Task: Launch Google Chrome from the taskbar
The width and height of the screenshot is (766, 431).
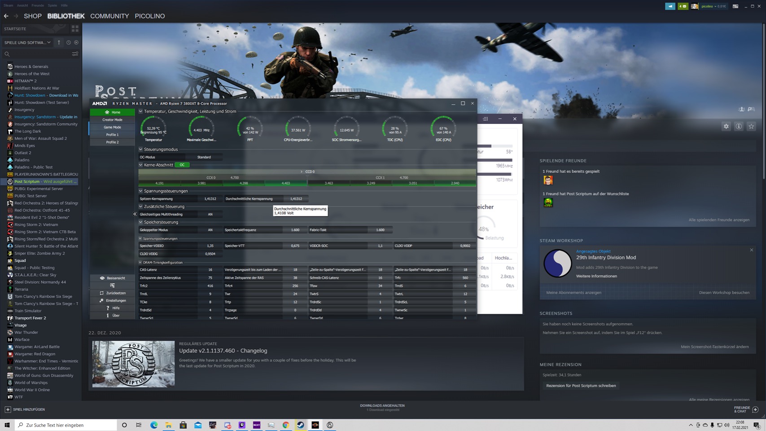Action: tap(286, 425)
